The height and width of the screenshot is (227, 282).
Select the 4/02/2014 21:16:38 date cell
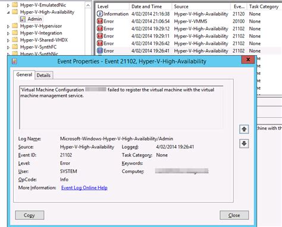click(151, 14)
